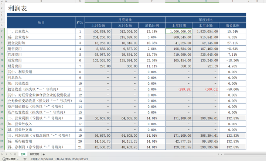Go to the previous sheet tab arrow
The width and height of the screenshot is (266, 161).
tap(6, 154)
